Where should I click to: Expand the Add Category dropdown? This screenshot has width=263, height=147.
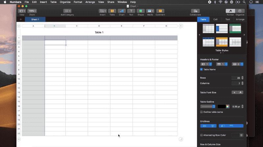coord(67,11)
